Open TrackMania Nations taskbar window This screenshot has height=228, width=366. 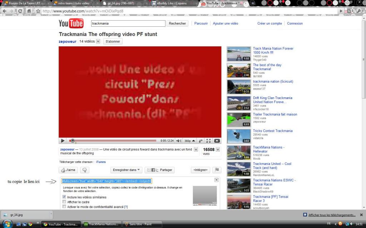[x=102, y=224]
